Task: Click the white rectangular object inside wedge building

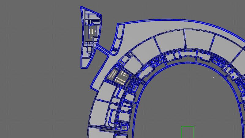Action: point(91,31)
